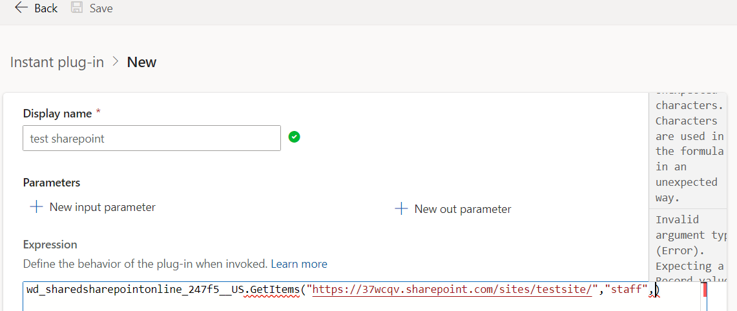Screen dimensions: 737x311
Task: Add a New out parameter
Action: click(462, 208)
